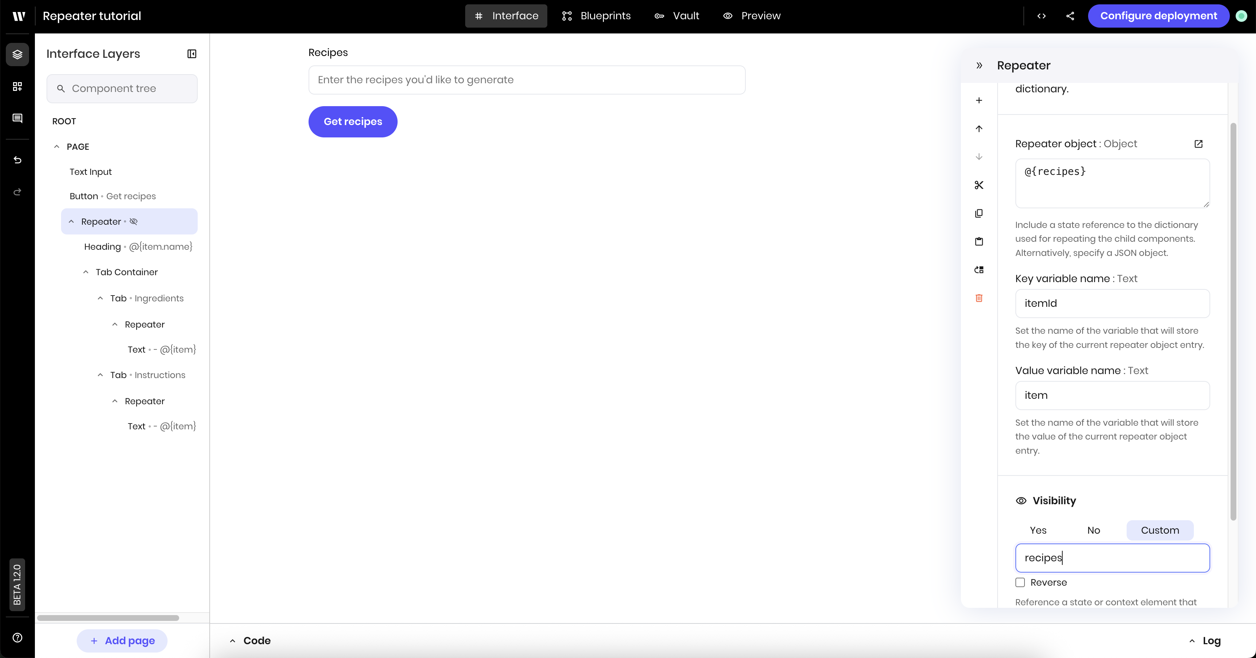1256x658 pixels.
Task: Click the Recipes text input field
Action: pyautogui.click(x=527, y=80)
